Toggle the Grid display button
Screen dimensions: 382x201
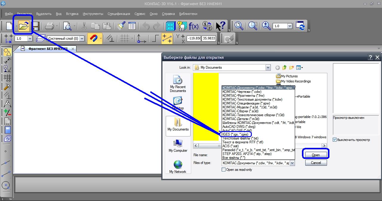point(125,39)
